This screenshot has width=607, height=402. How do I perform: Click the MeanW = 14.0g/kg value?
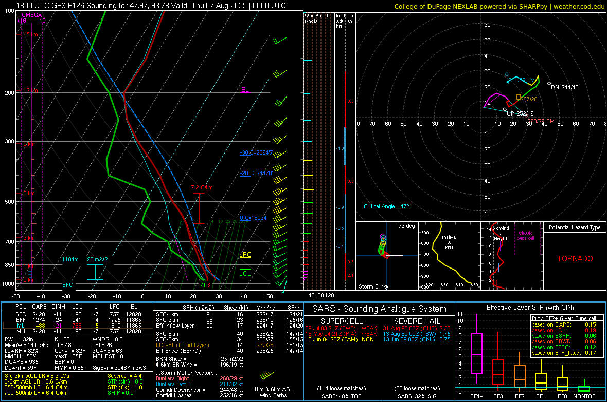[x=27, y=345]
